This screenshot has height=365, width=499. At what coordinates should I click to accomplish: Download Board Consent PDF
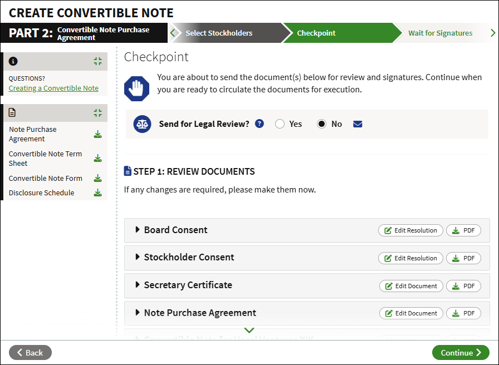tap(463, 230)
